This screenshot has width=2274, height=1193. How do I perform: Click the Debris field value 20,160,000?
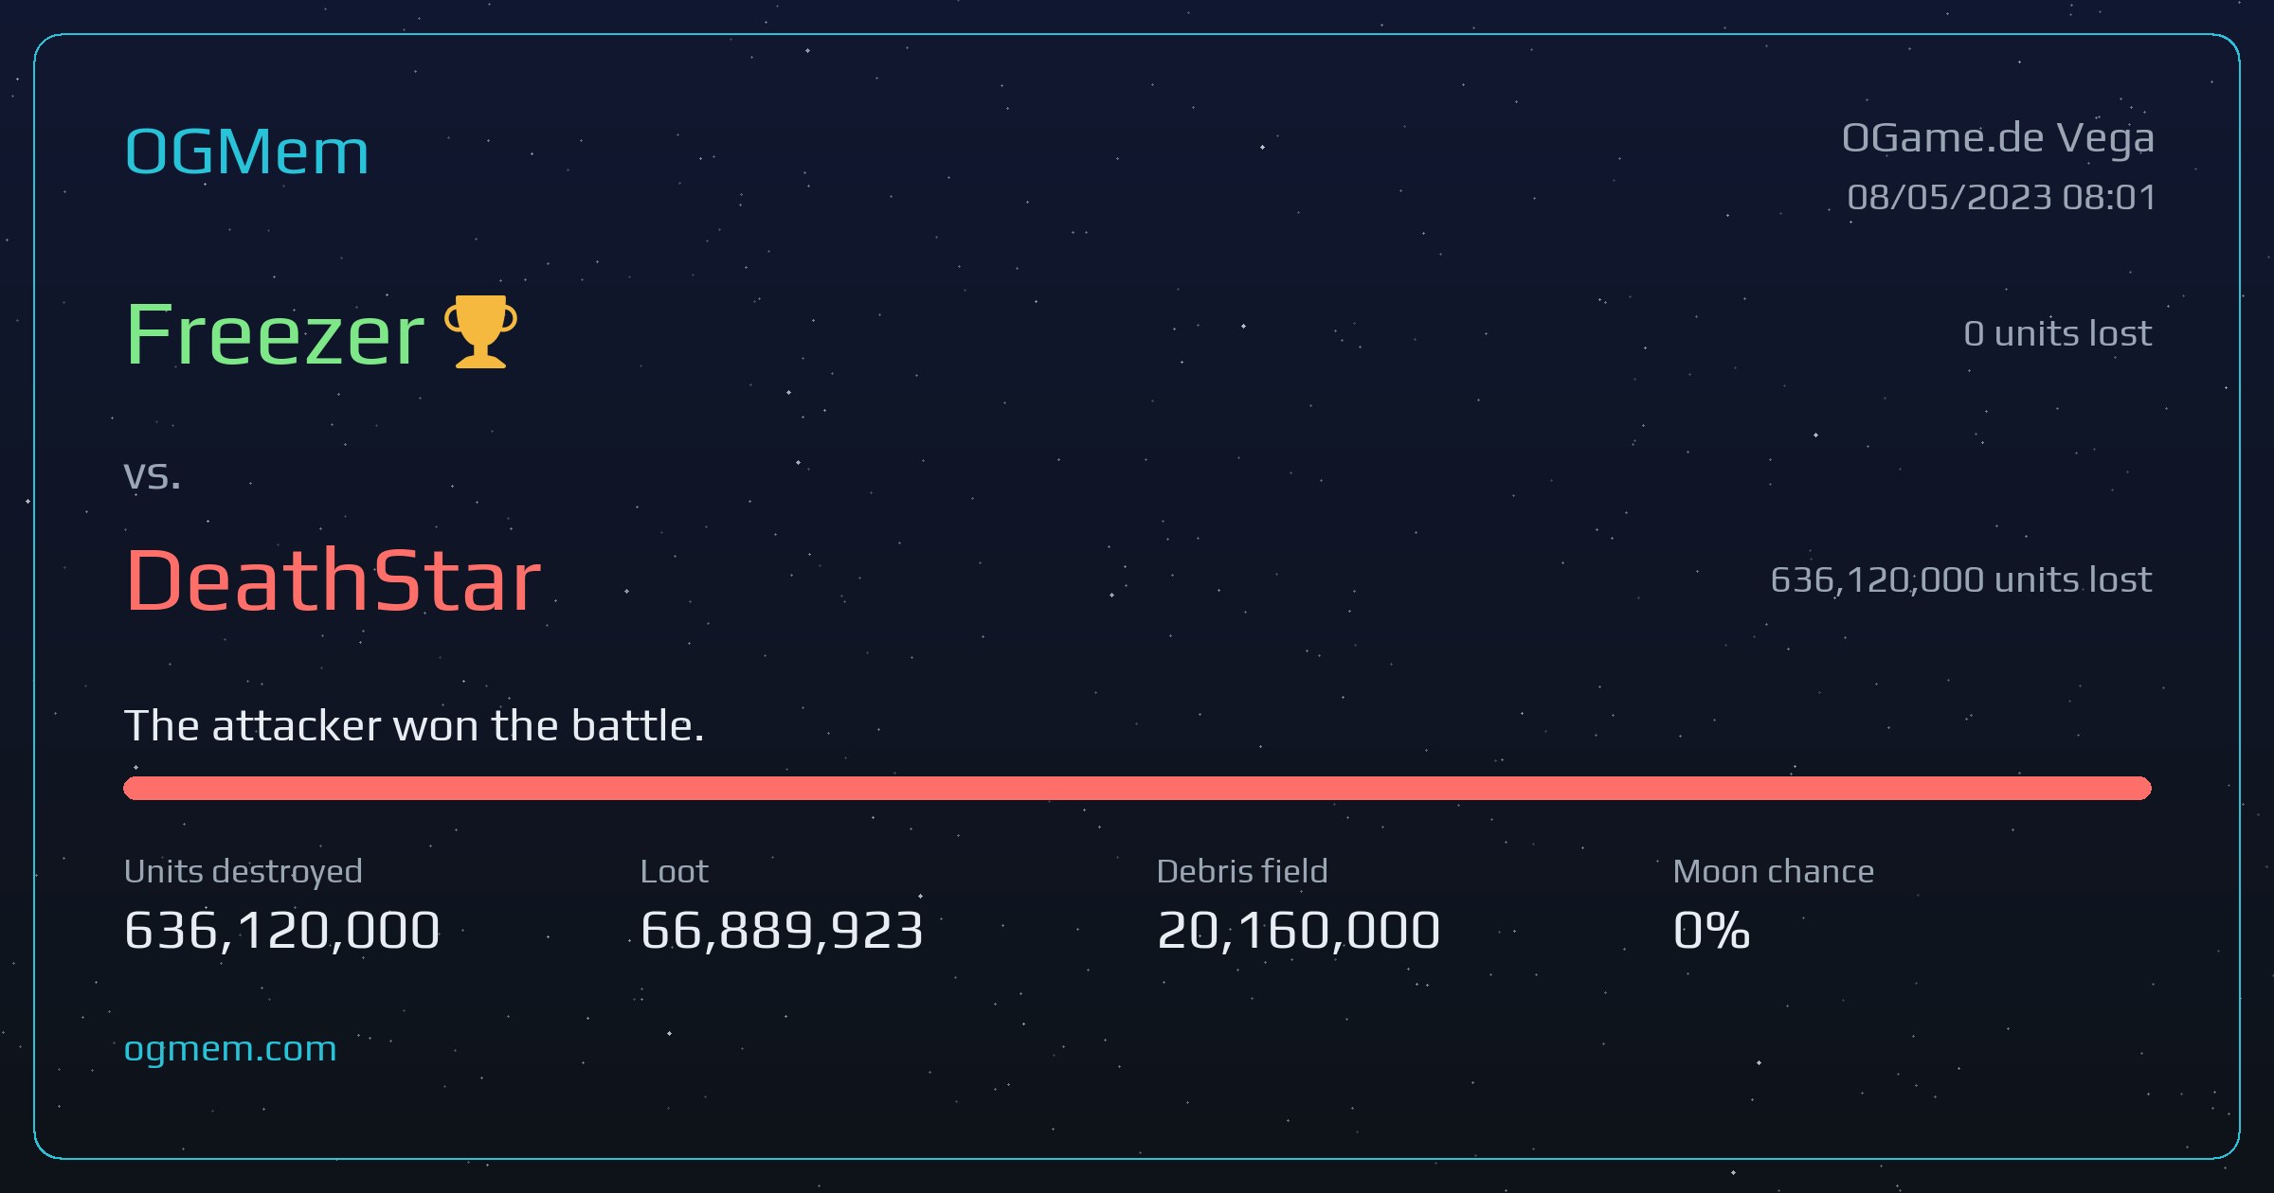click(x=1298, y=930)
